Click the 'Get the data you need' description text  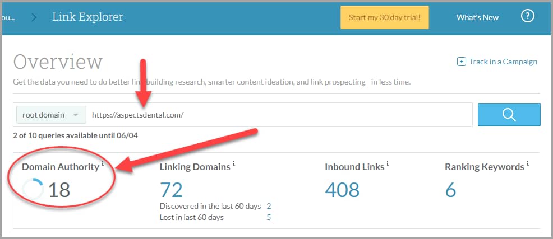[212, 82]
